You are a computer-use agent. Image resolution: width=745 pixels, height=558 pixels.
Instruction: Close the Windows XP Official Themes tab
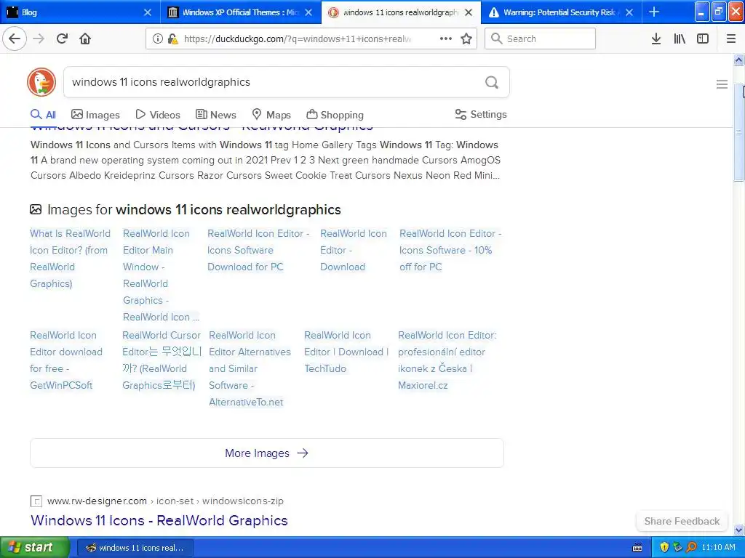(x=308, y=12)
